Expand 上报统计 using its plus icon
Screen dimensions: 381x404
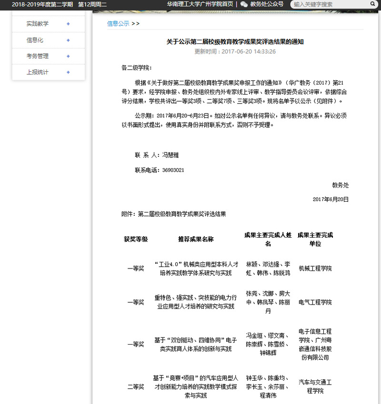tap(68, 72)
